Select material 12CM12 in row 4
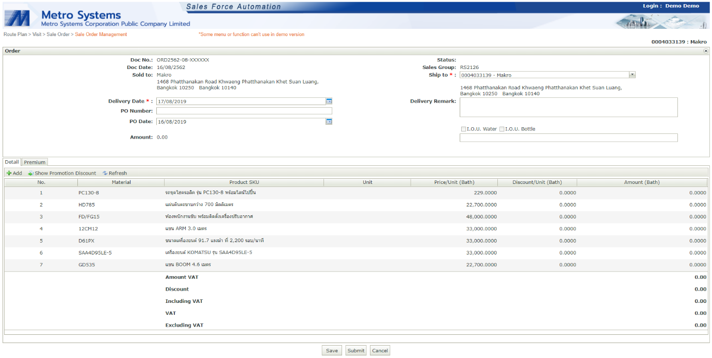Image resolution: width=712 pixels, height=358 pixels. (88, 229)
